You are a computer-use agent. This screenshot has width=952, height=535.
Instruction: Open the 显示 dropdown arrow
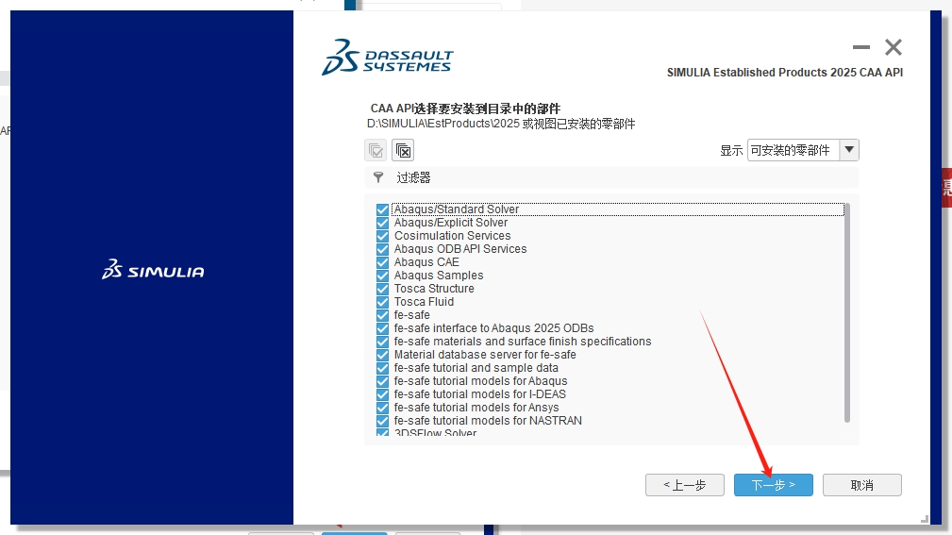tap(849, 150)
